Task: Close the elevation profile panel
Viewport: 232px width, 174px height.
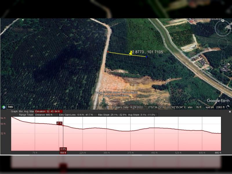Action: click(230, 112)
